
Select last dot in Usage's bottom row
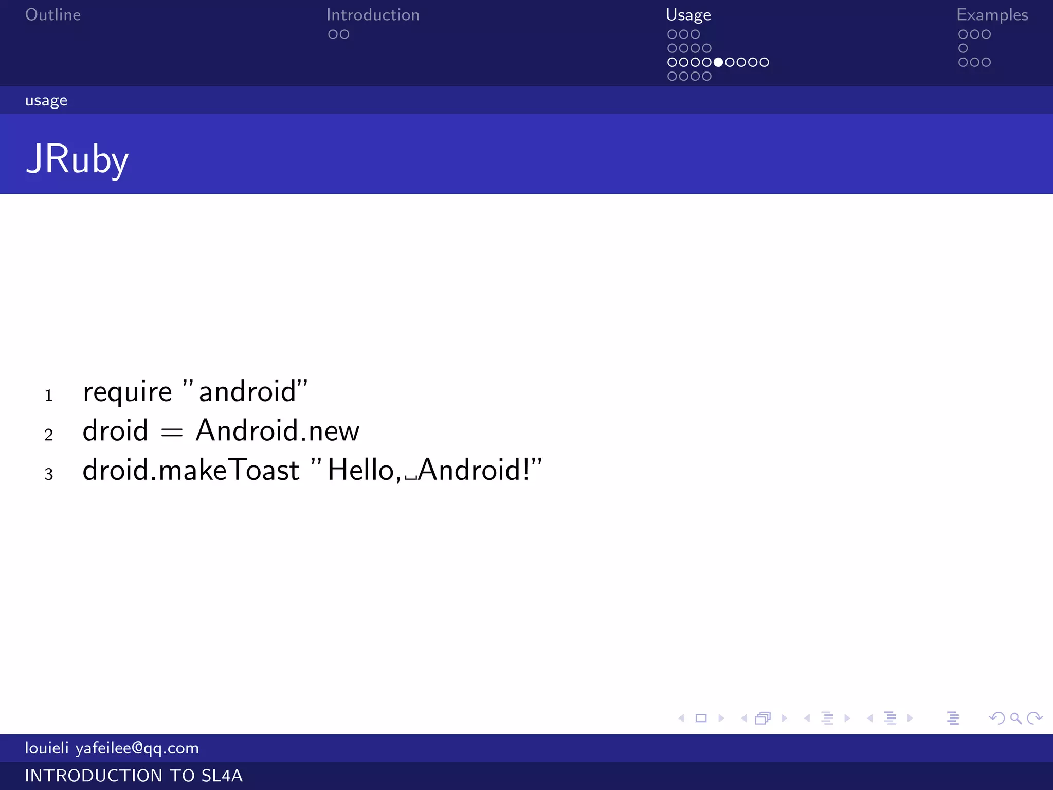706,76
